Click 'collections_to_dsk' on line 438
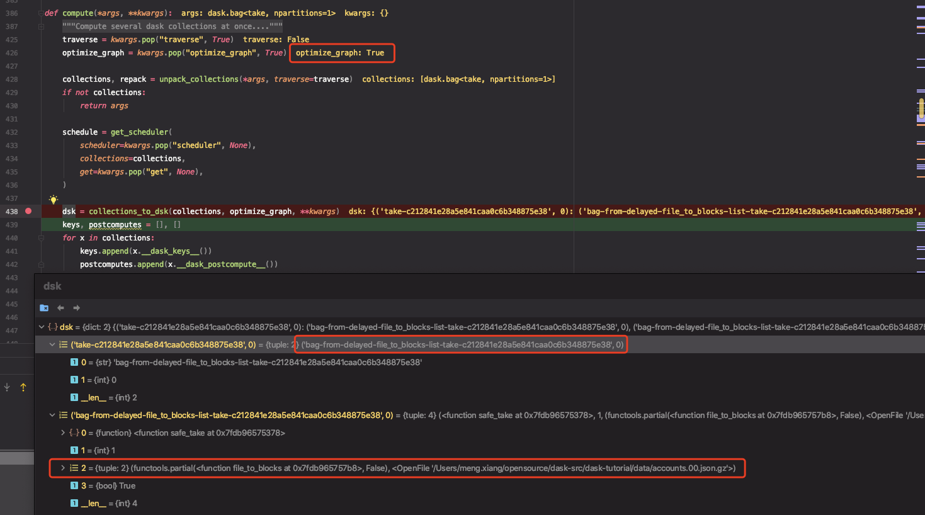This screenshot has height=515, width=925. (128, 212)
